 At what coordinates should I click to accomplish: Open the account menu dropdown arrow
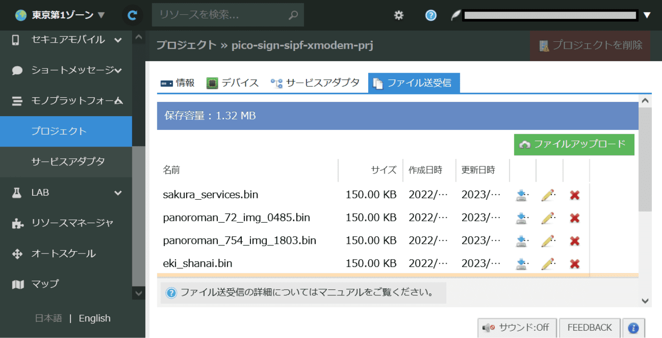[x=647, y=15]
